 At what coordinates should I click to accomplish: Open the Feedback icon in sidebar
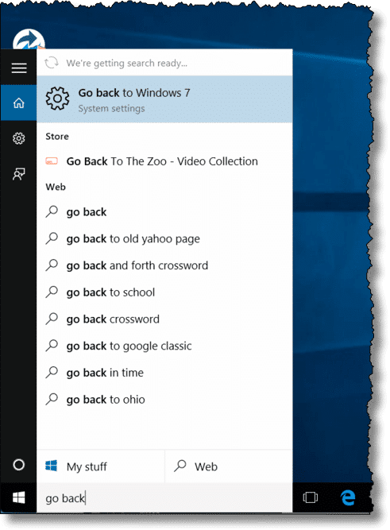(18, 174)
